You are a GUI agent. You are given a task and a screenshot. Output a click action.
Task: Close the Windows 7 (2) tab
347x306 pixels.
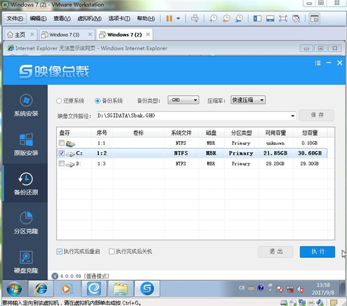coord(148,35)
